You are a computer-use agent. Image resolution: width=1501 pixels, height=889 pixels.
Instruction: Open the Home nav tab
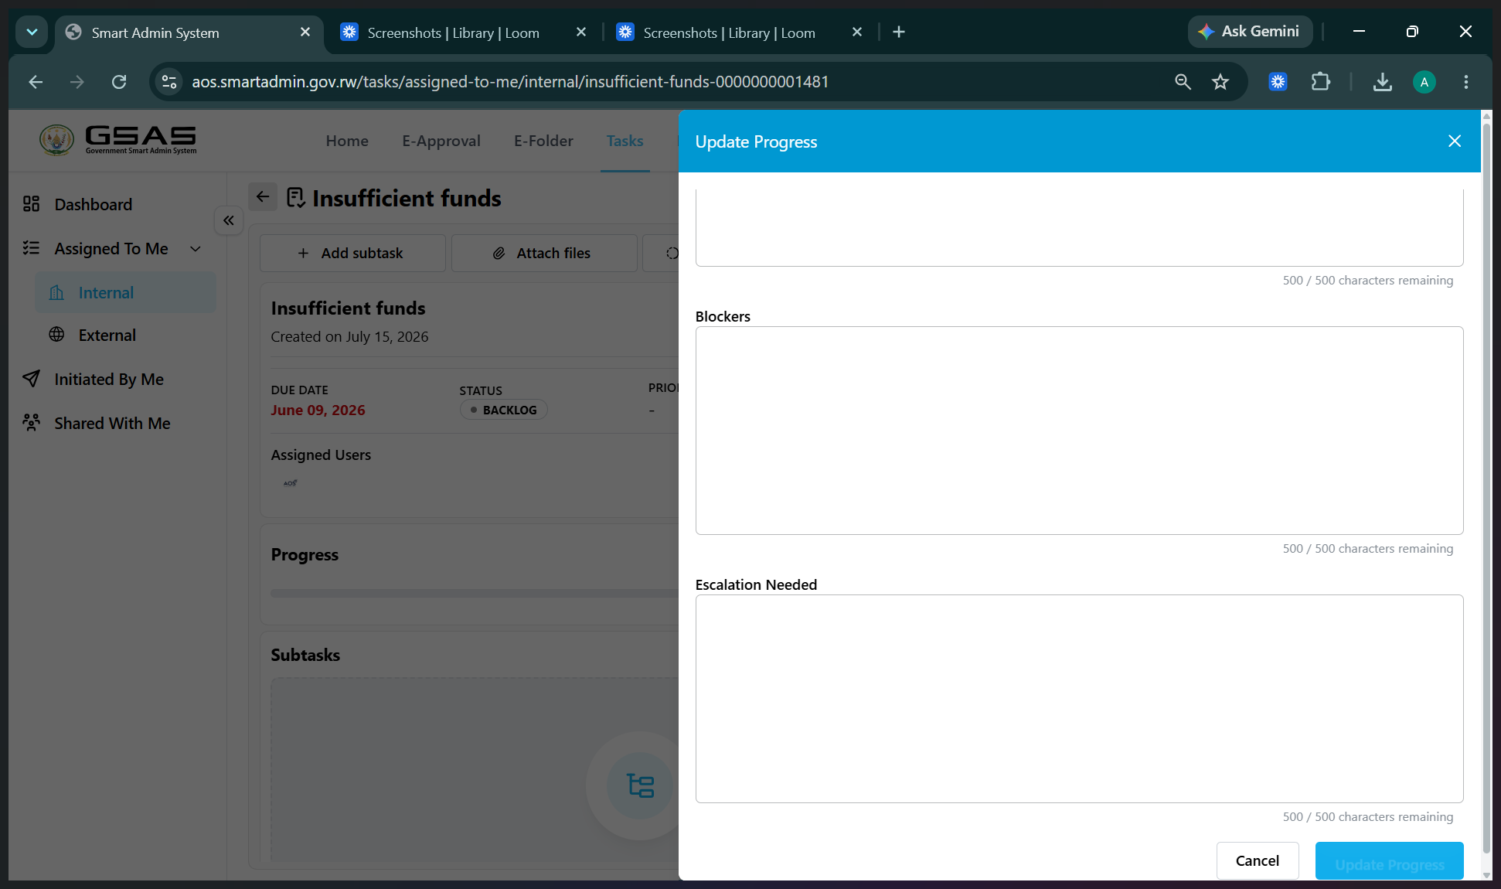pos(347,141)
